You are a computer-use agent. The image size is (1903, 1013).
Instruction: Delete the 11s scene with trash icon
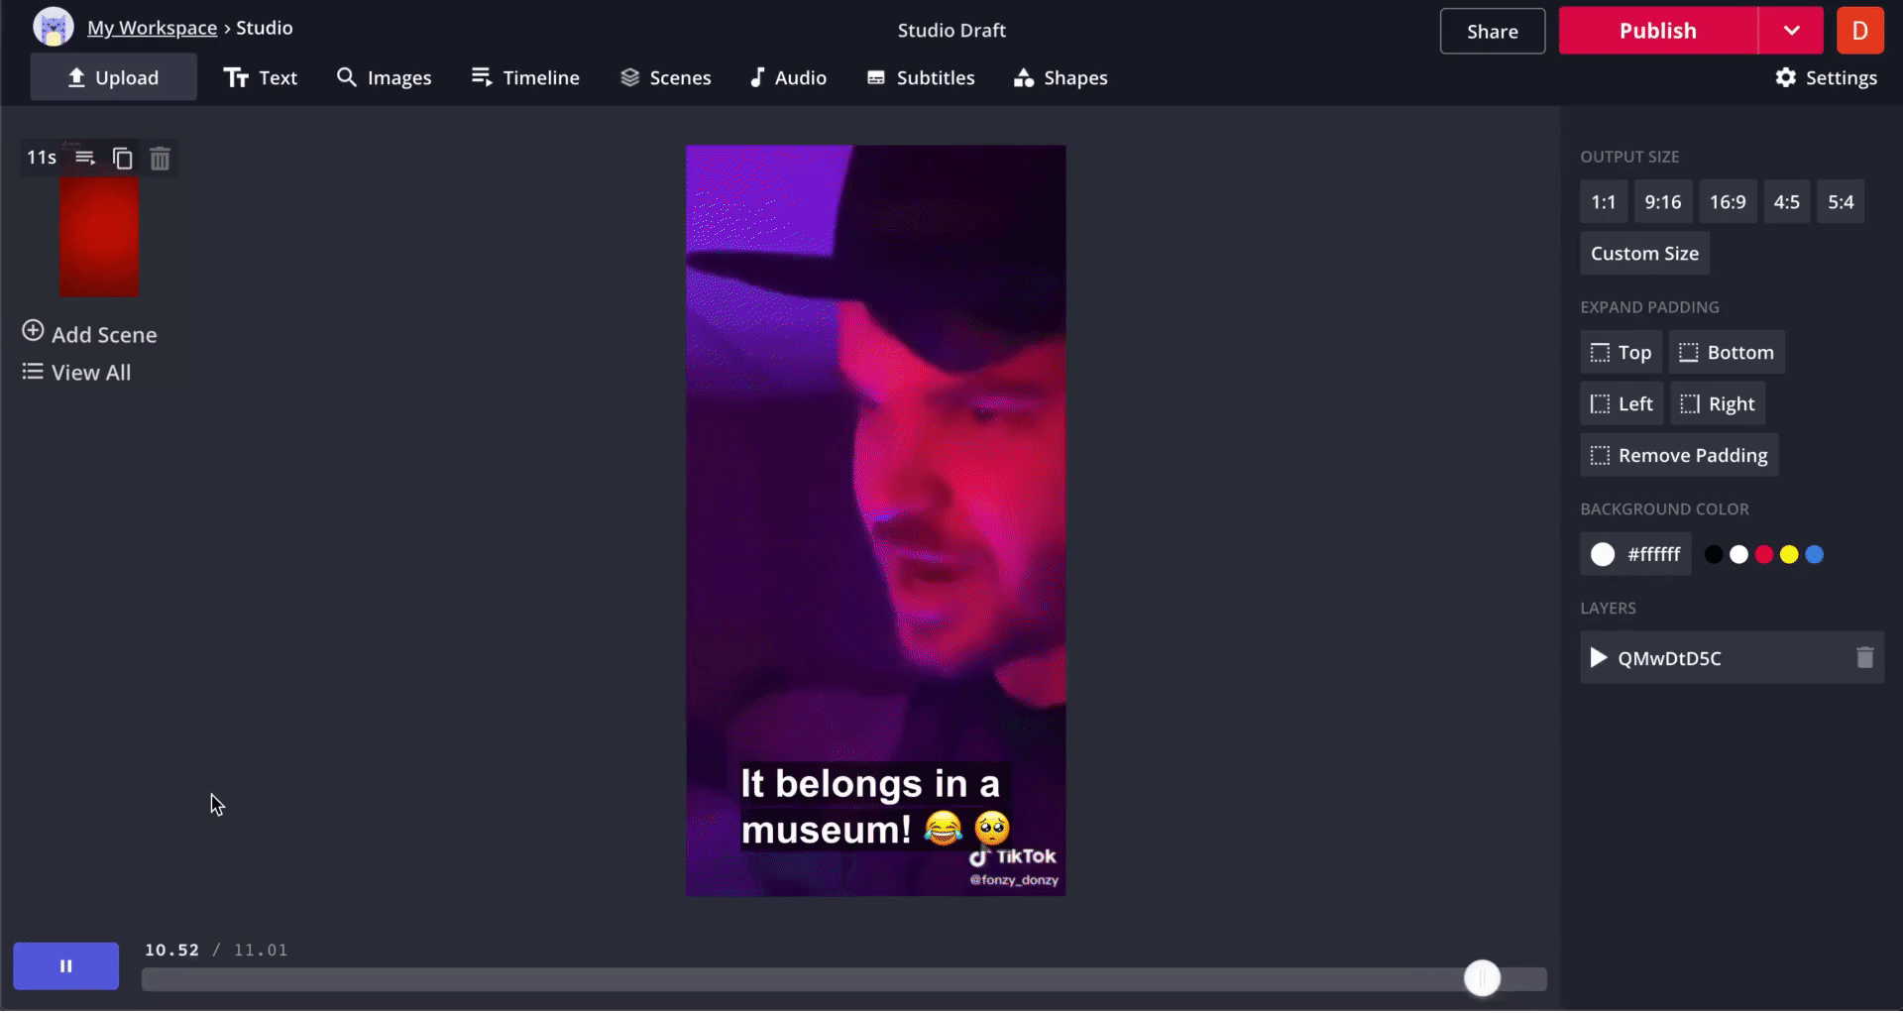pos(160,158)
